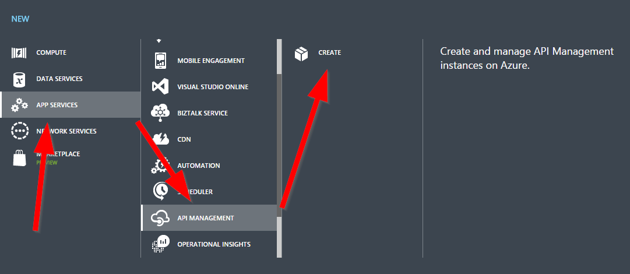Viewport: 630px width, 274px height.
Task: Click the service list vertical scrollbar thumb
Action: (x=279, y=145)
